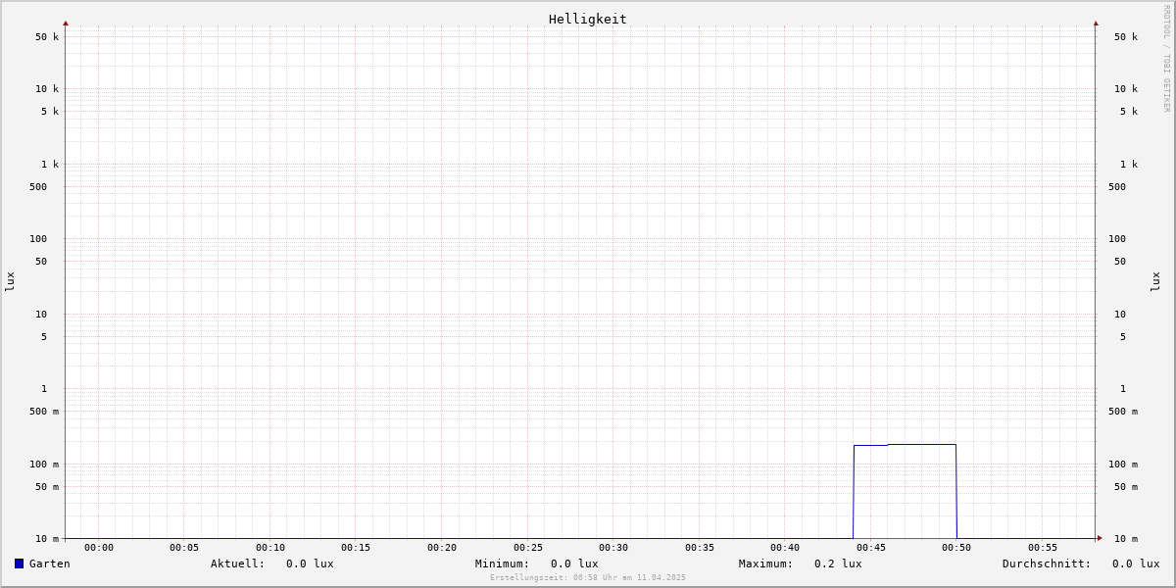Click the 500 label on right axis
Image resolution: width=1176 pixels, height=588 pixels.
click(x=1117, y=187)
